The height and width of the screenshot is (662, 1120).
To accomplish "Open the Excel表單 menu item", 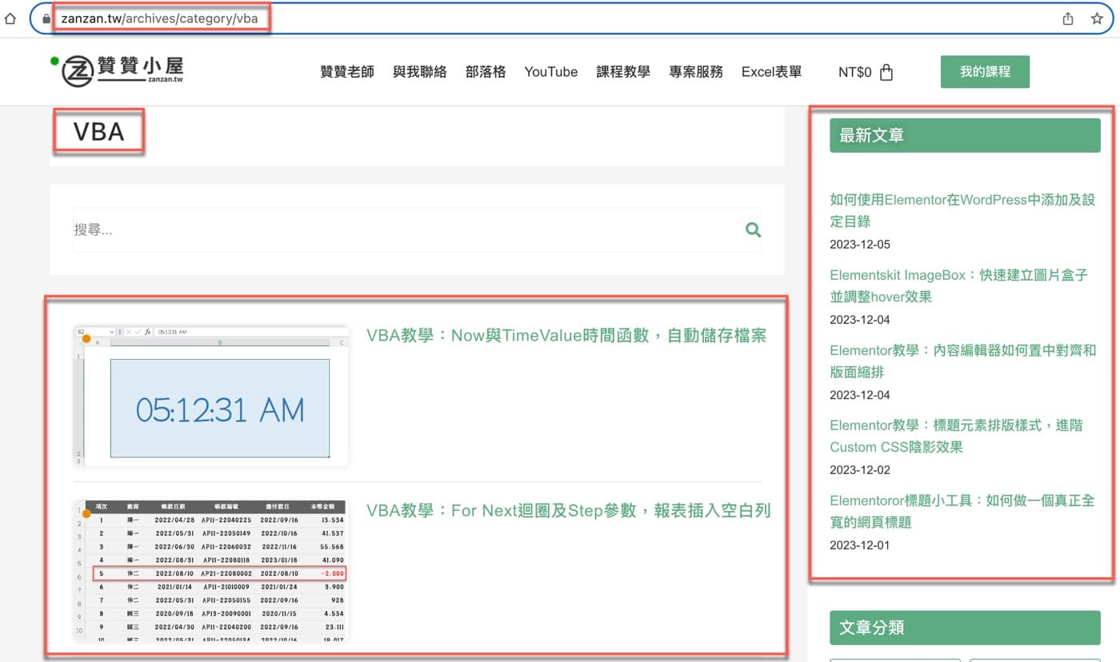I will click(x=771, y=72).
